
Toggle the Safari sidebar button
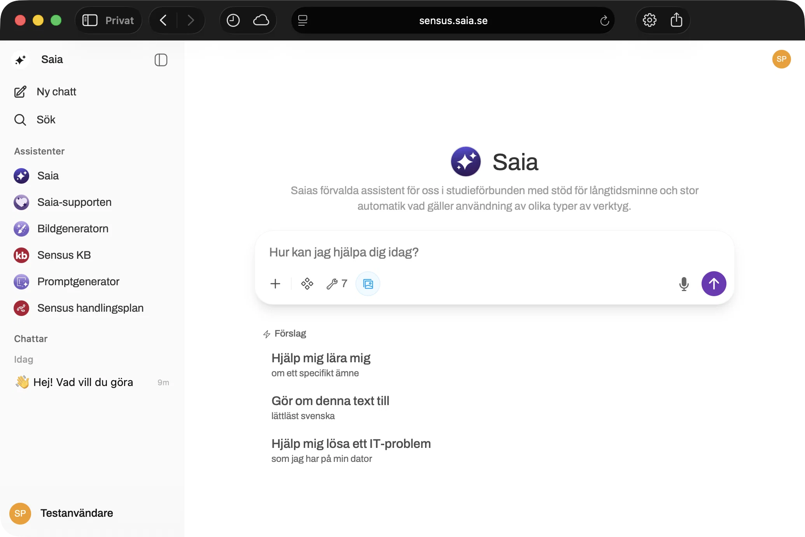pos(90,20)
